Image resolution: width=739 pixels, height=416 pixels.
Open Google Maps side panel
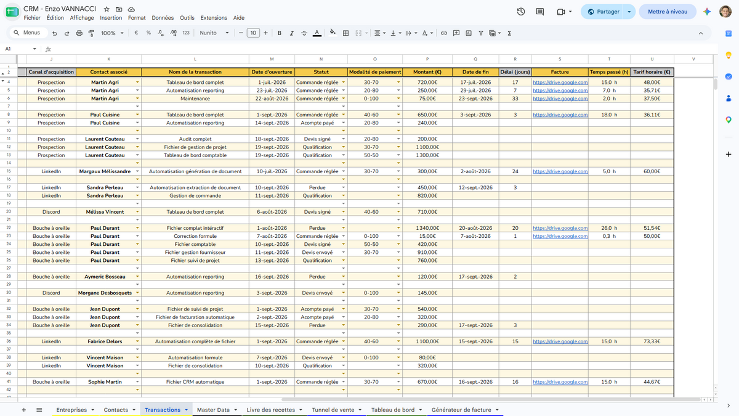pos(728,120)
